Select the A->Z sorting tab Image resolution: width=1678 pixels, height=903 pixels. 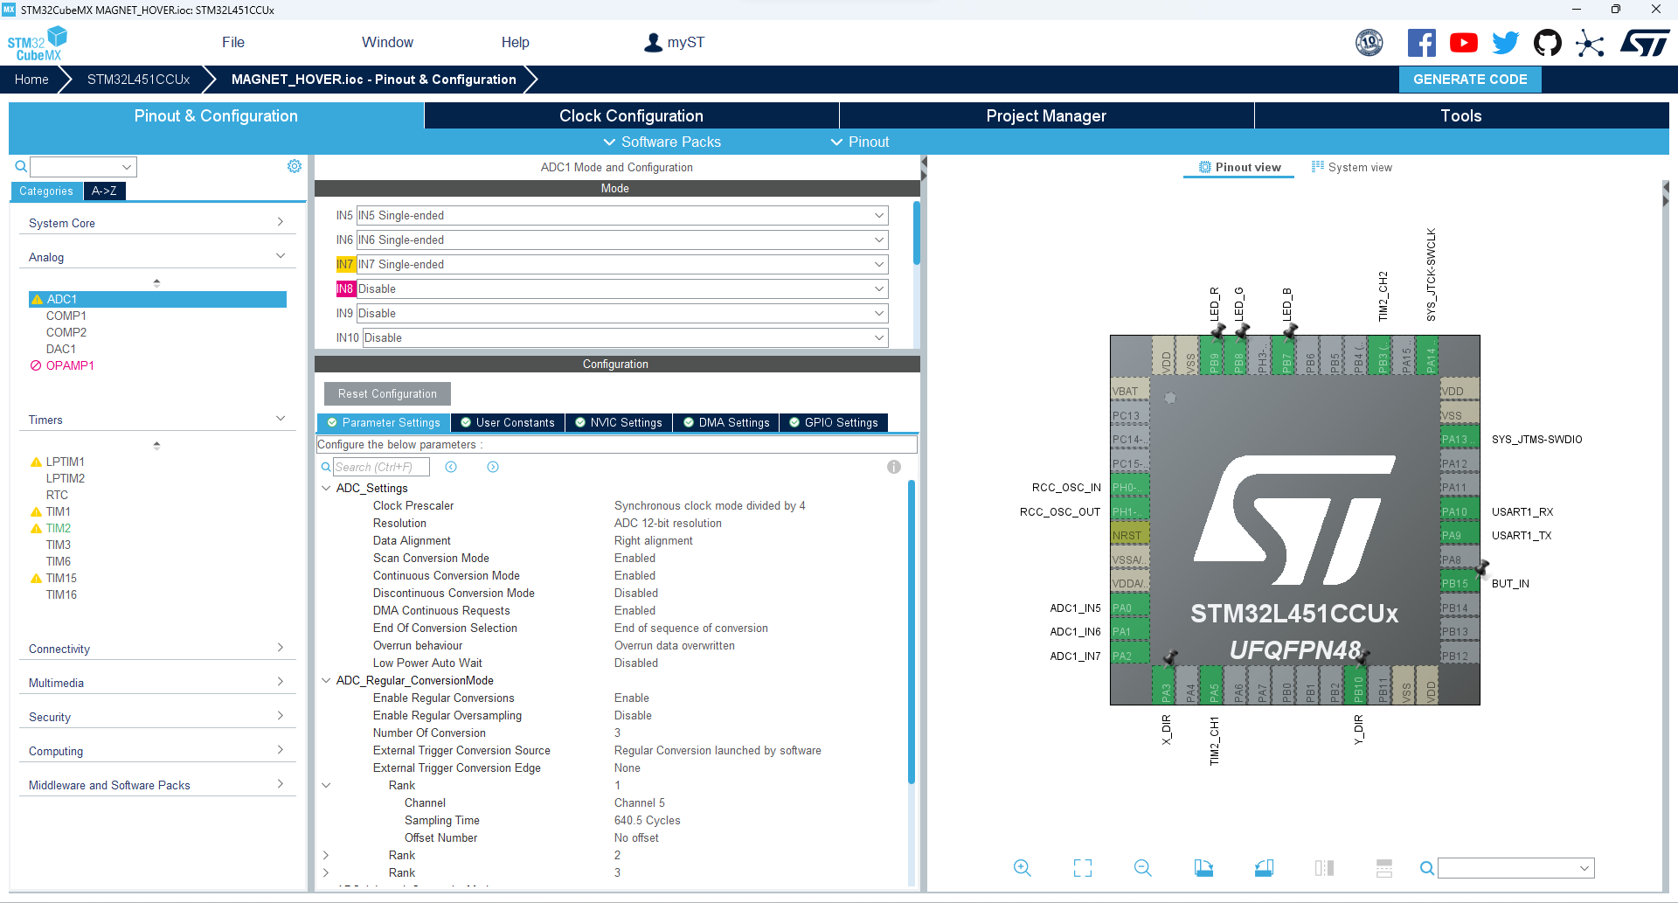tap(104, 191)
